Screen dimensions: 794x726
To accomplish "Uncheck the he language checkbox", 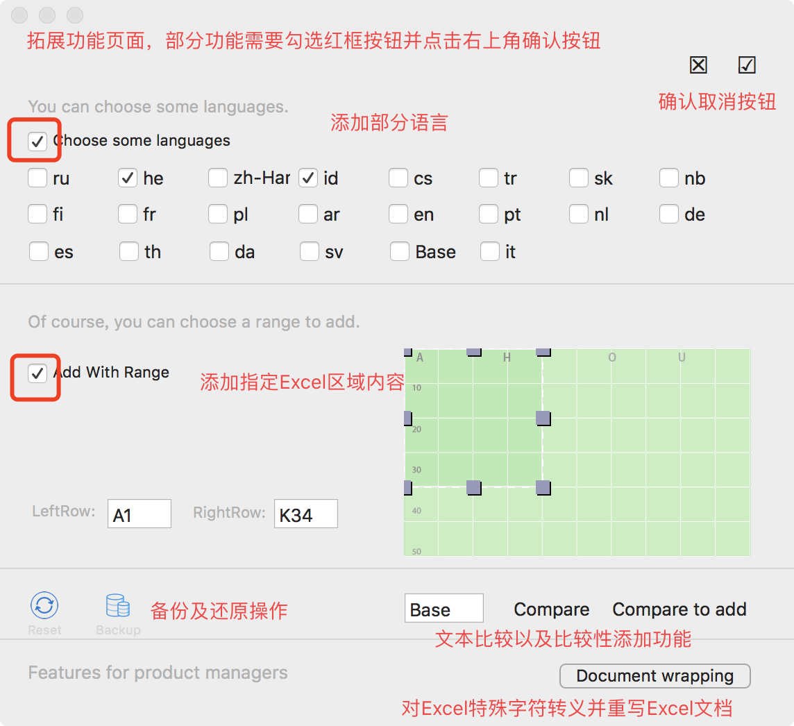I will [128, 178].
